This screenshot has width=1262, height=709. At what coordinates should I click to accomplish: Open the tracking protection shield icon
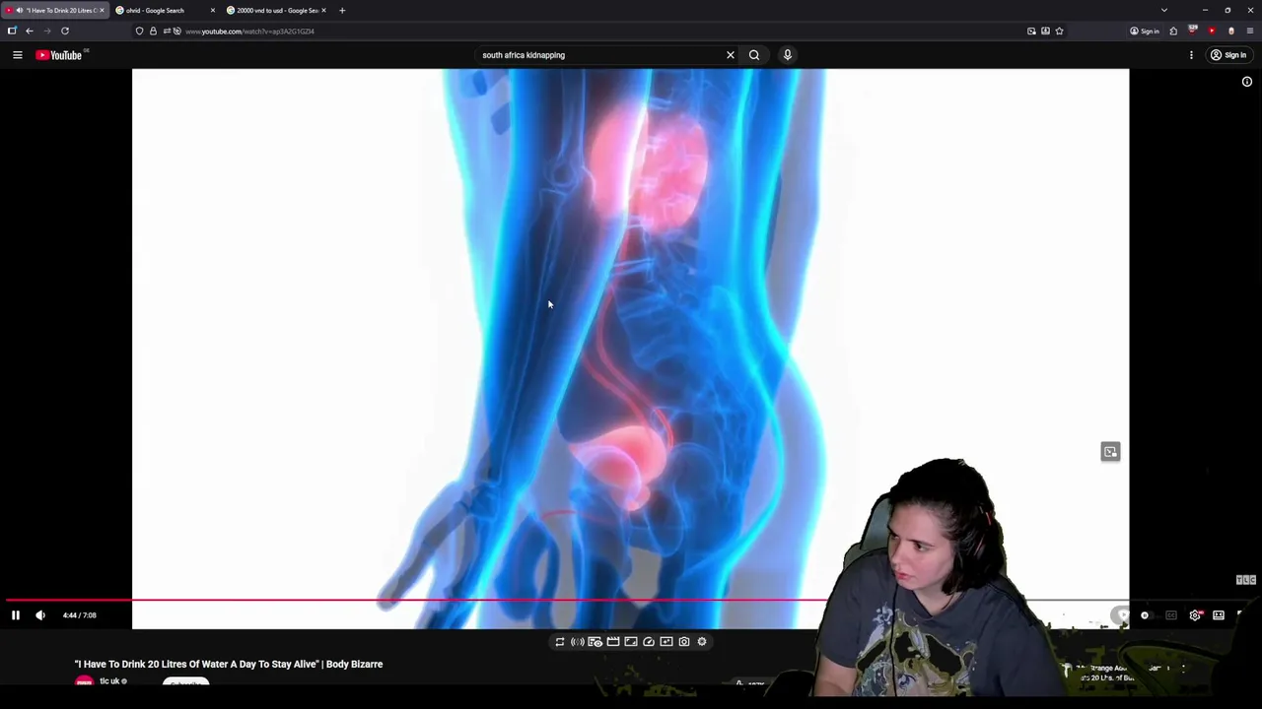[x=139, y=32]
